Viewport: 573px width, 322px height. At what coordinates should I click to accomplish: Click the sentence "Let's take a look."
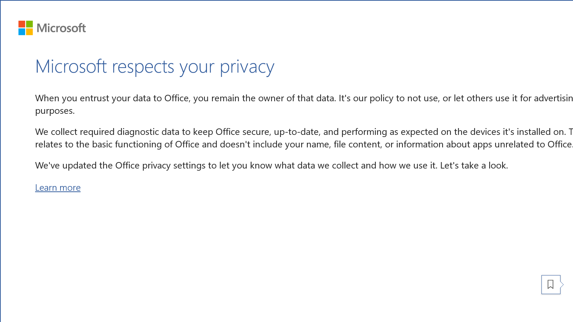[474, 165]
